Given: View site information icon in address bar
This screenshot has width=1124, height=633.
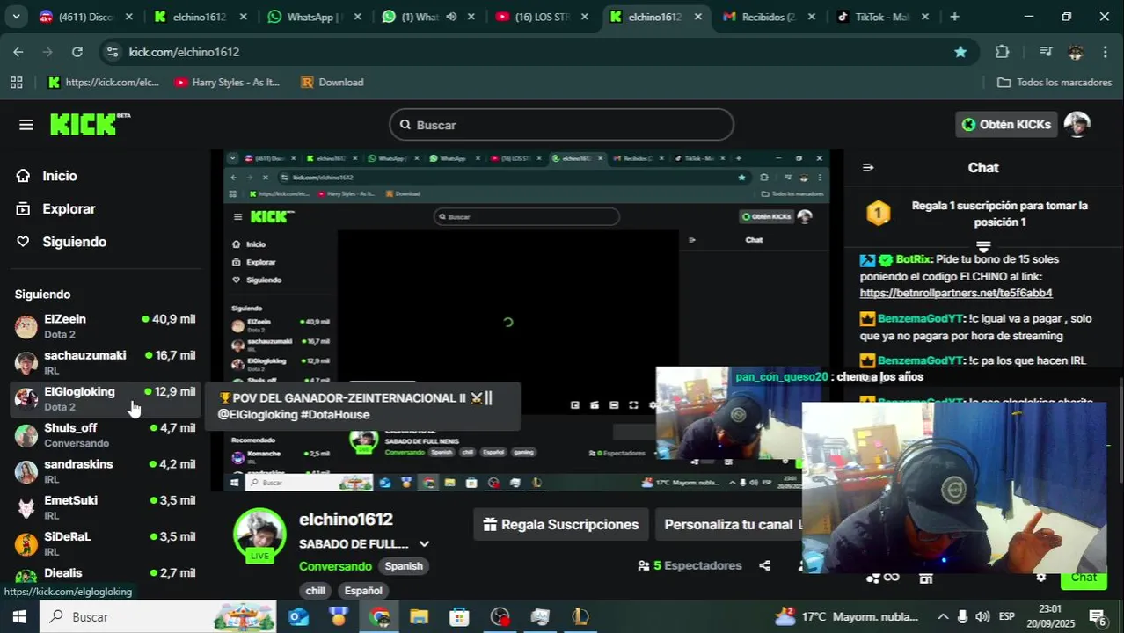Looking at the screenshot, I should (x=112, y=52).
